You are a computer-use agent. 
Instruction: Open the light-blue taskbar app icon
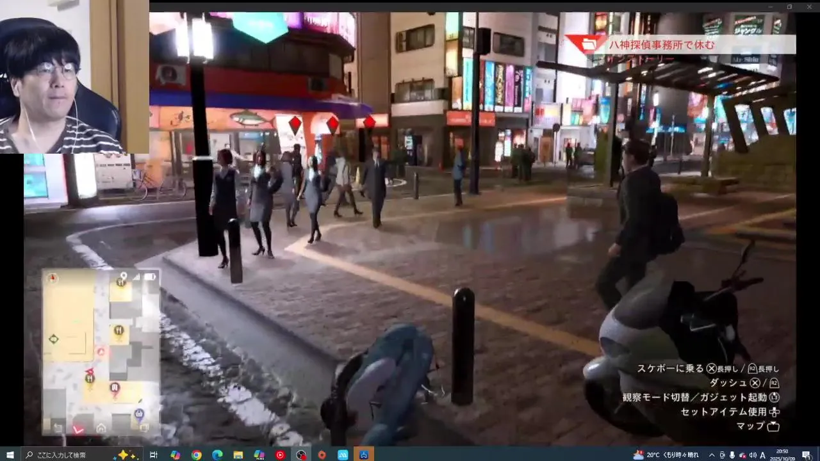point(343,455)
